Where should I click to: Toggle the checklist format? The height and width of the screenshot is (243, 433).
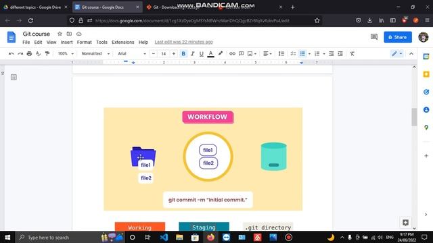293,54
